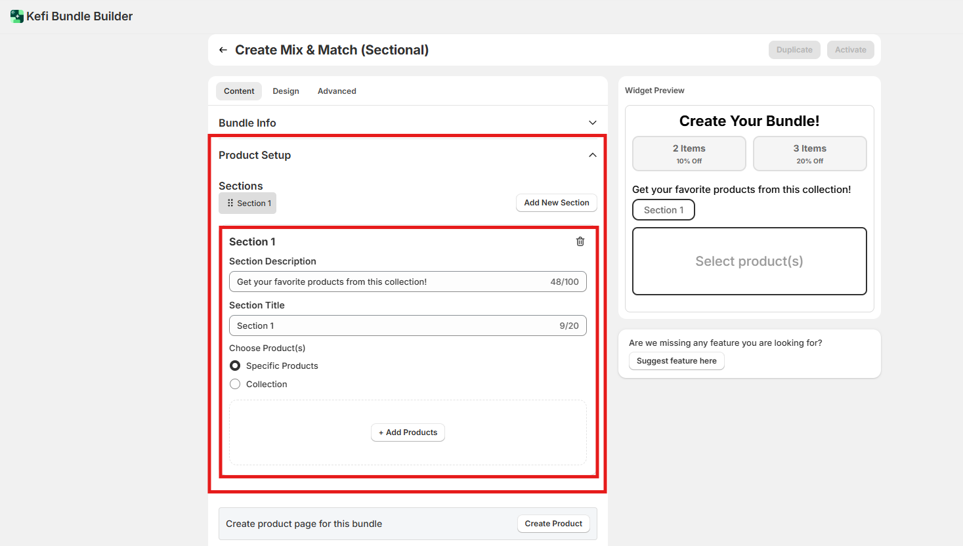Viewport: 963px width, 546px height.
Task: Click the Create Product button
Action: tap(553, 524)
